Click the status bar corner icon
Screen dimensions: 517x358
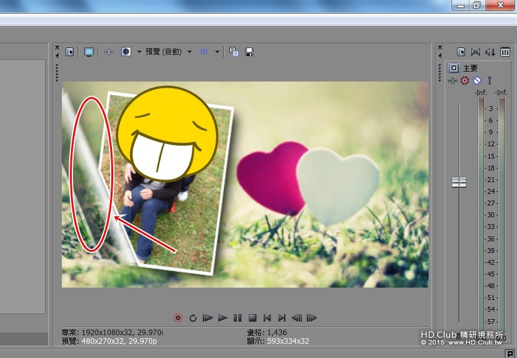(510, 354)
